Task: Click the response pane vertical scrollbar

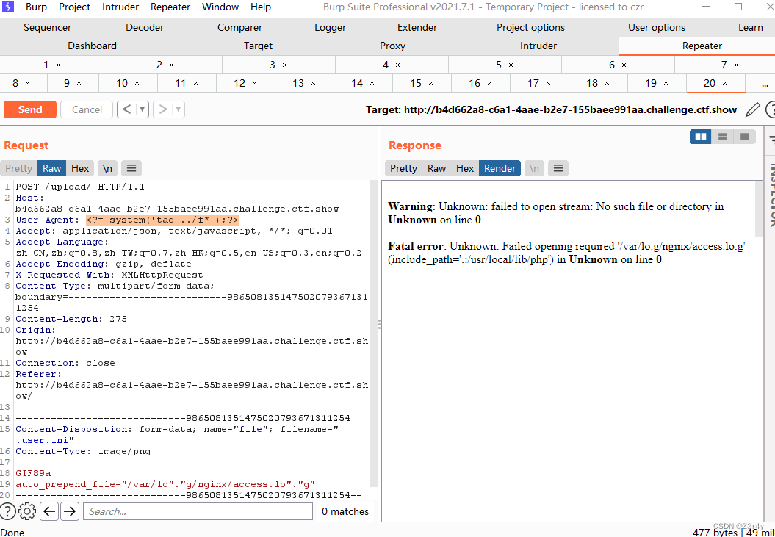Action: (759, 209)
